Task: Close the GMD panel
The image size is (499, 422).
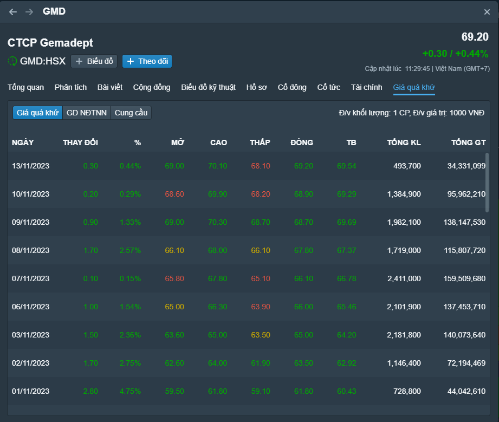Action: coord(487,12)
